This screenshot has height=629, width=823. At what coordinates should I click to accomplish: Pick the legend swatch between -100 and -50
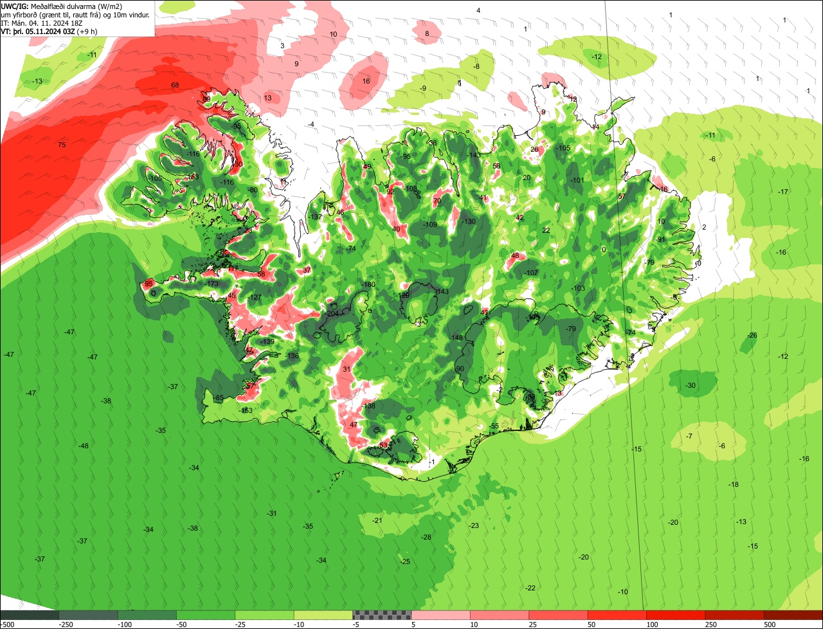pos(147,615)
